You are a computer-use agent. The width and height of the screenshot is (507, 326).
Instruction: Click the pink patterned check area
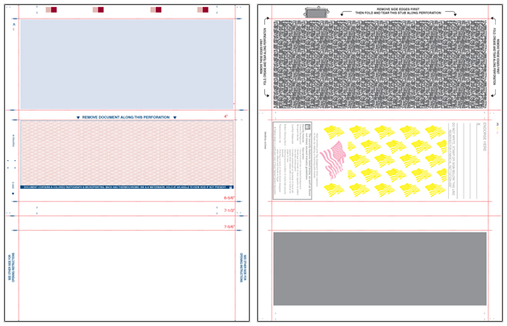pyautogui.click(x=127, y=153)
